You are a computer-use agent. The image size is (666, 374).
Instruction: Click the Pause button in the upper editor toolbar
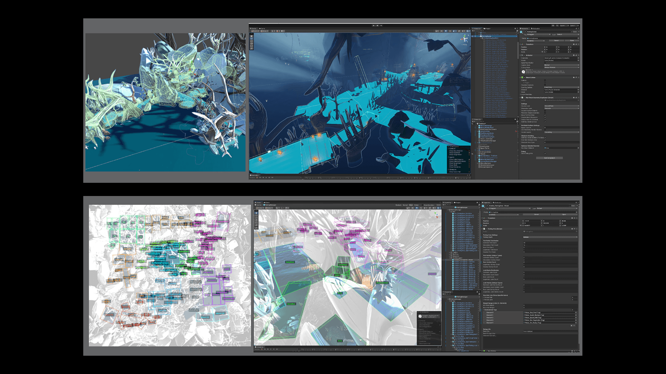377,25
